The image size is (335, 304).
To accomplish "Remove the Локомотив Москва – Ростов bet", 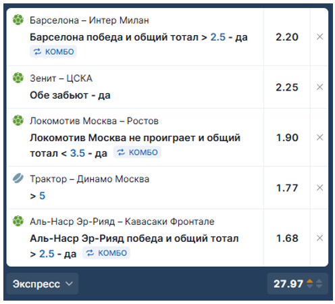I will pos(319,137).
